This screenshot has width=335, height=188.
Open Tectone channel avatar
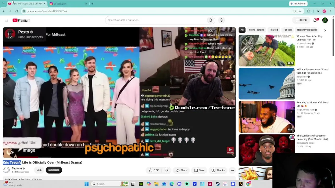tap(6, 170)
